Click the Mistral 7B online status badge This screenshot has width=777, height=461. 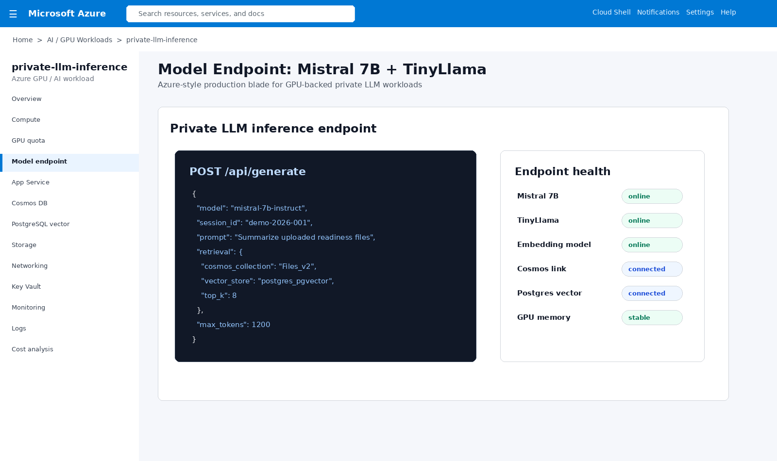(x=652, y=197)
